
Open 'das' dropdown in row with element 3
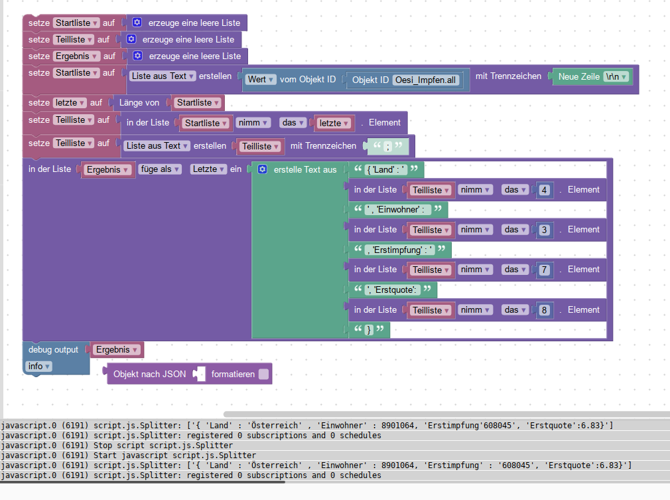click(515, 230)
